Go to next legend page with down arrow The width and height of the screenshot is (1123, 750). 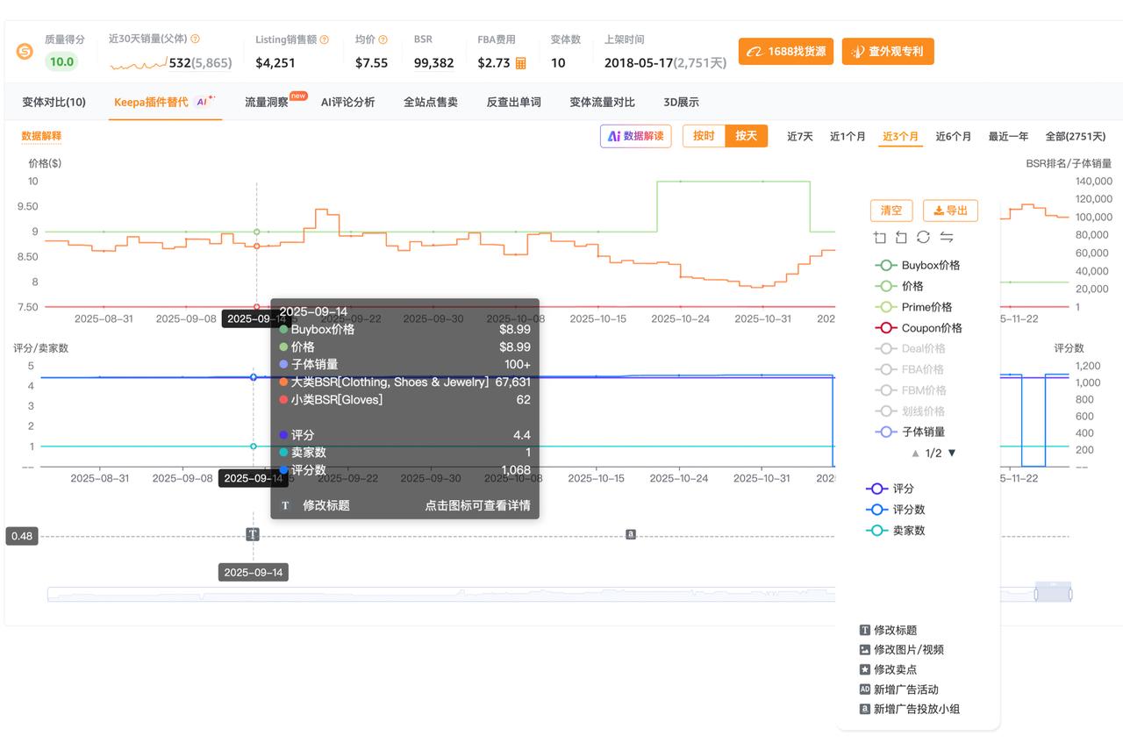click(952, 454)
